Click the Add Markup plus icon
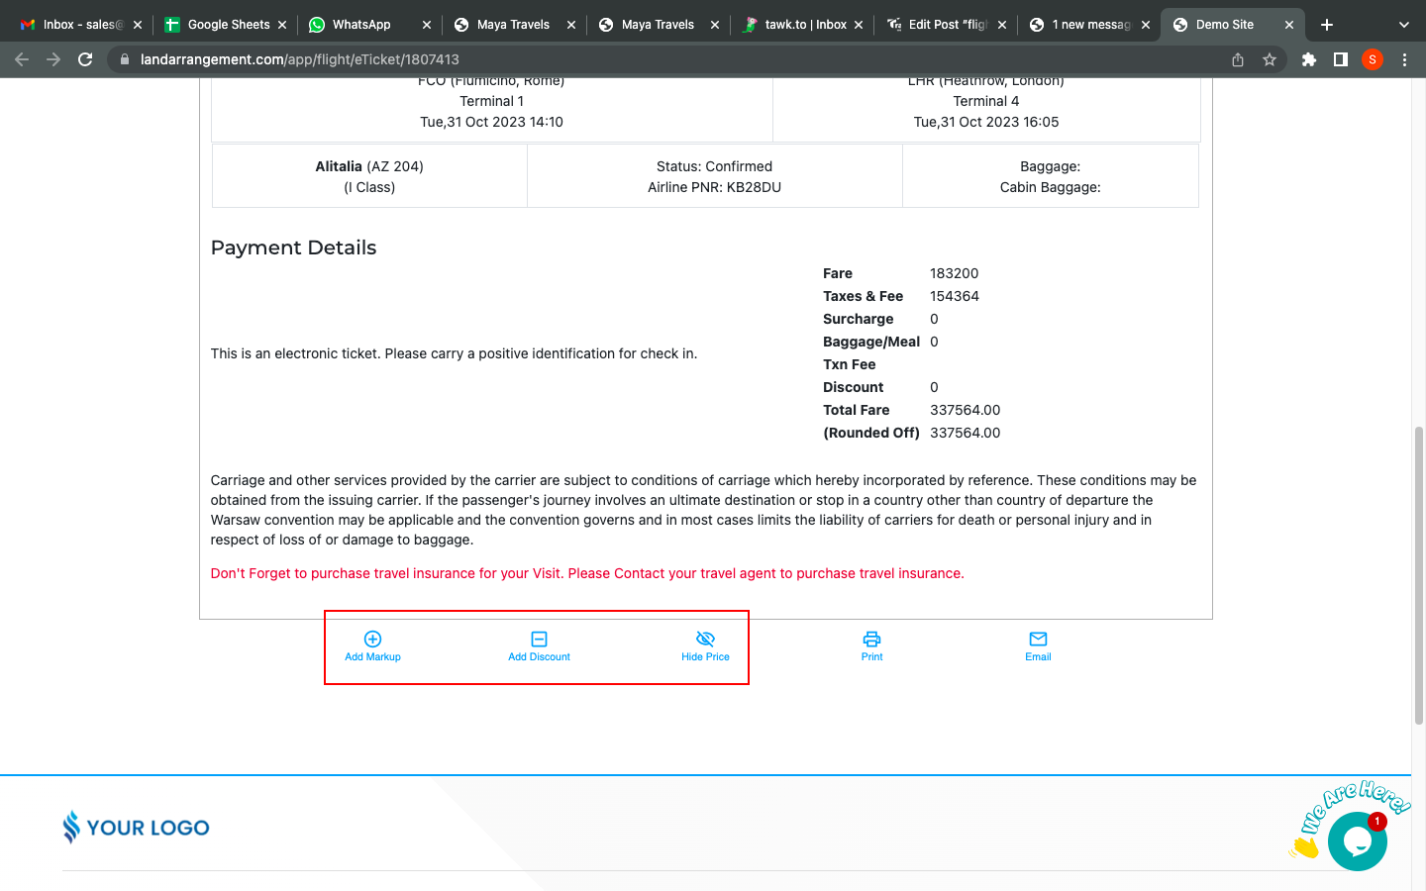 pos(372,640)
